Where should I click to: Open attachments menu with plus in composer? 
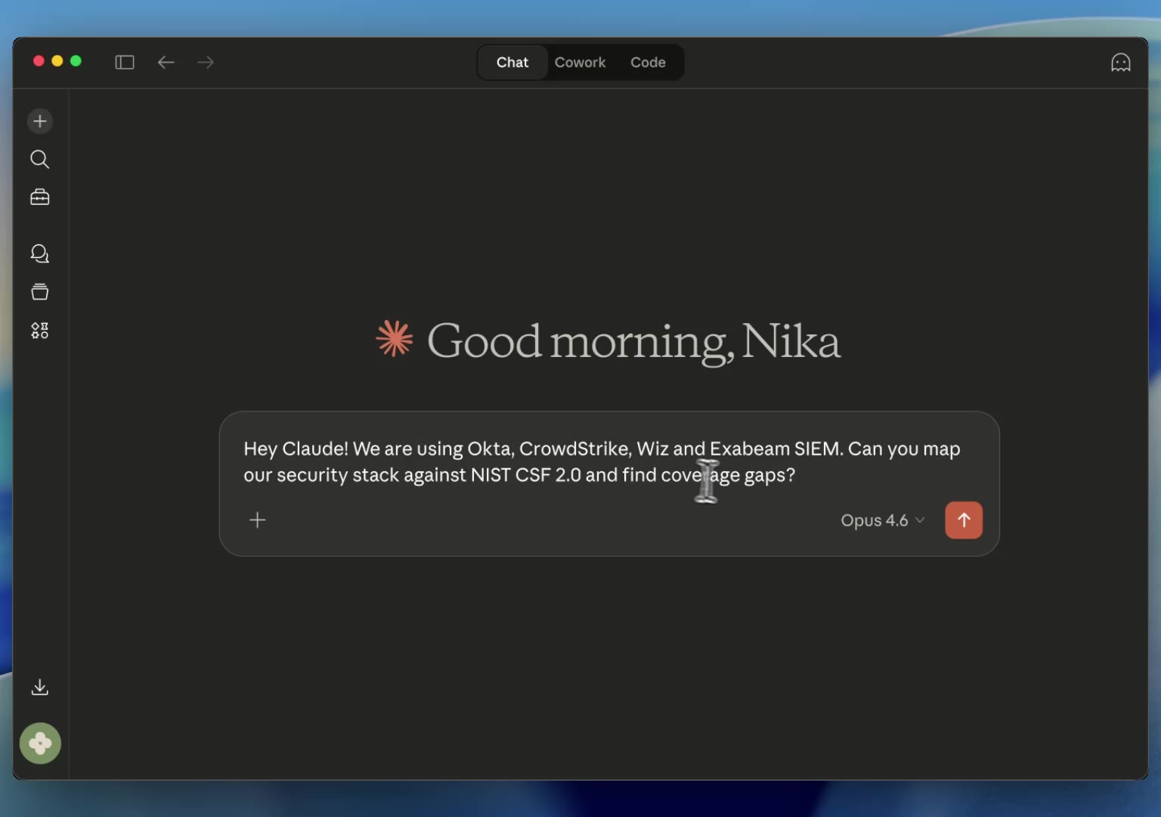point(258,520)
